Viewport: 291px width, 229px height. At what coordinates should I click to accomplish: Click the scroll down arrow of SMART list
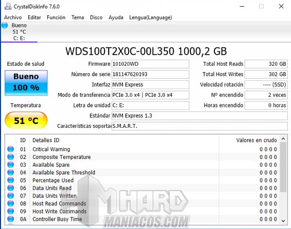283,220
